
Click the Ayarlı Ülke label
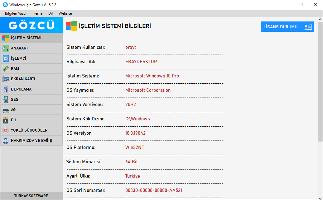[x=78, y=176]
